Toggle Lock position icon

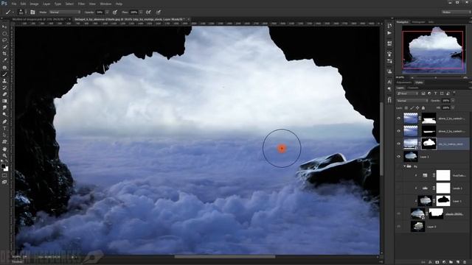coord(417,107)
